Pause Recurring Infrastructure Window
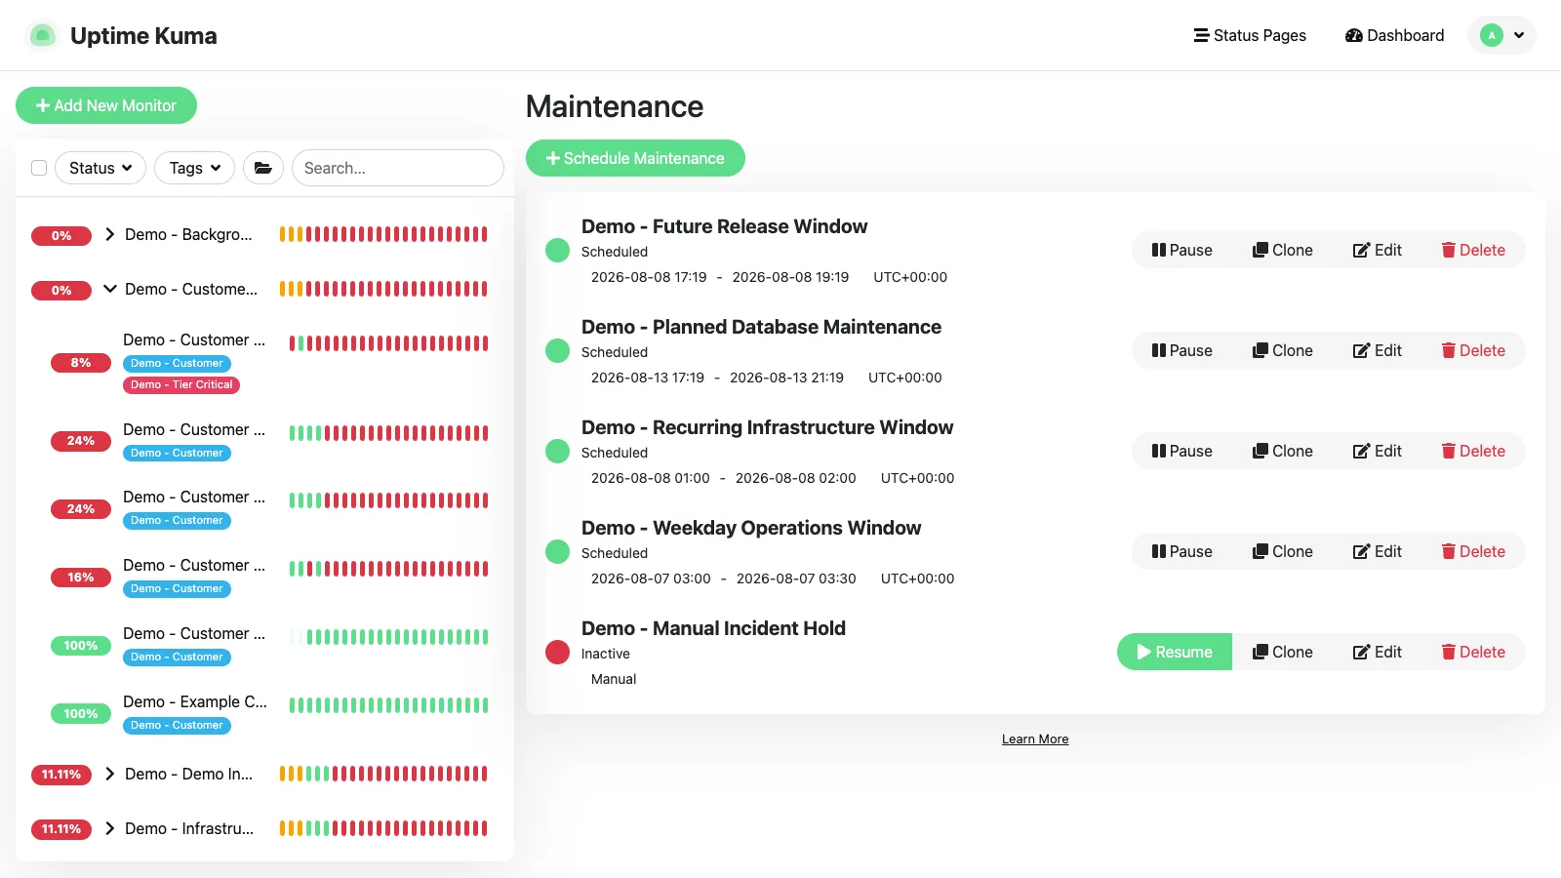The image size is (1561, 878). tap(1181, 451)
